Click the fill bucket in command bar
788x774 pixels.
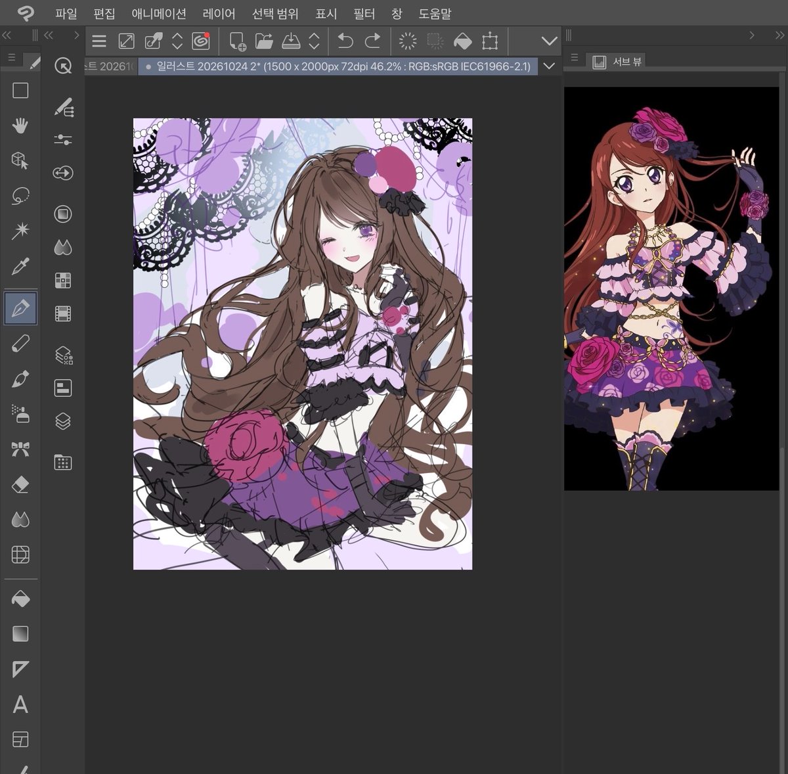(463, 41)
